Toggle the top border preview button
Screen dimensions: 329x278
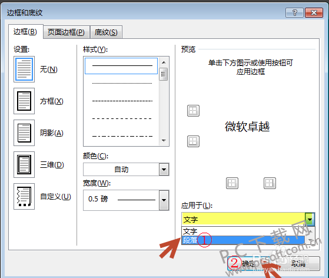click(193, 111)
